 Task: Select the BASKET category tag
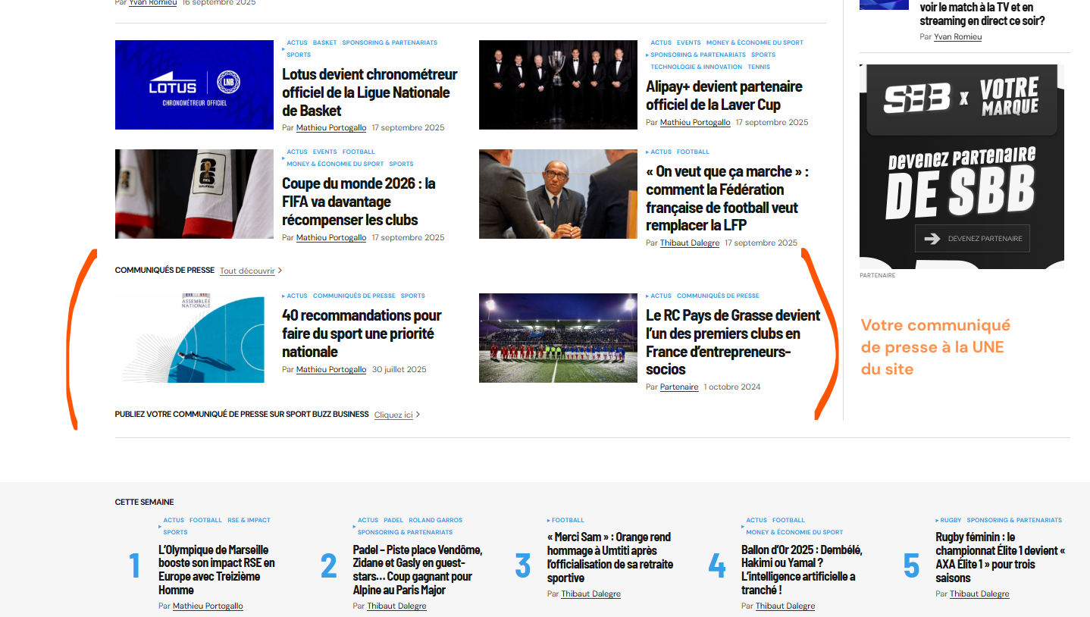(324, 43)
